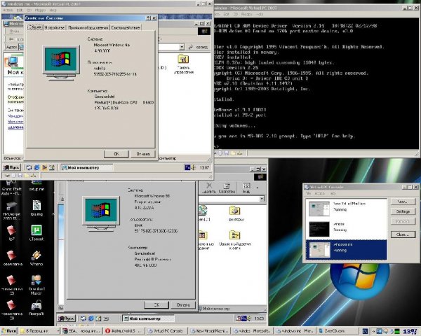Open the Action menu in Virtual PC Console
This screenshot has width=421, height=336.
pos(319,193)
